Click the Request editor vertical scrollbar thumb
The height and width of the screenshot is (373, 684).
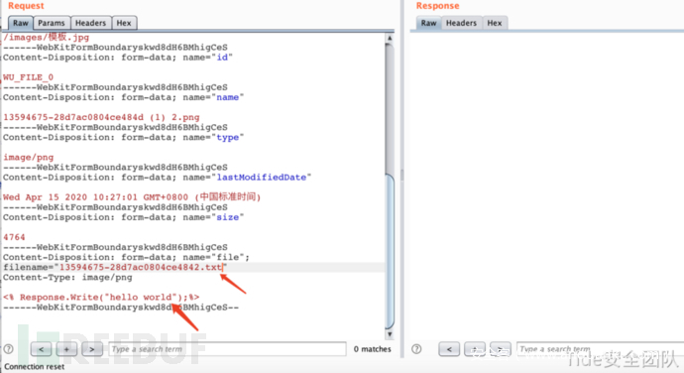[x=390, y=251]
